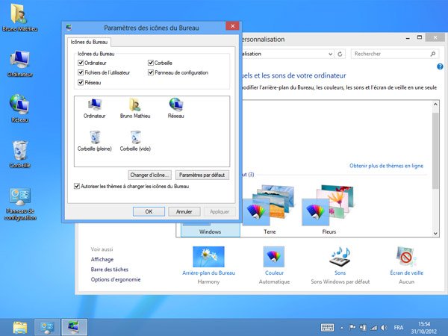Screen dimensions: 448x336
Task: Uncheck the Ordinateur checkbox
Action: [81, 63]
